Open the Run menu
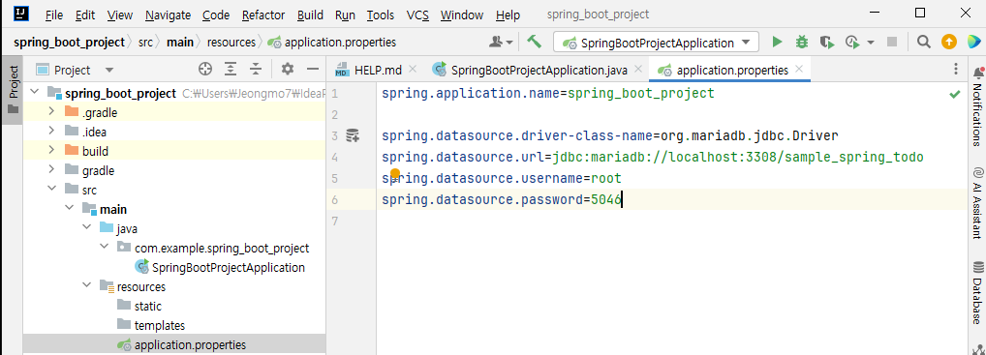The width and height of the screenshot is (986, 355). 345,15
